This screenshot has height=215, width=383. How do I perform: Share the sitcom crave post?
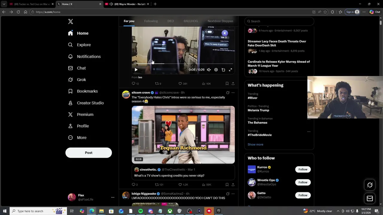pos(233,185)
